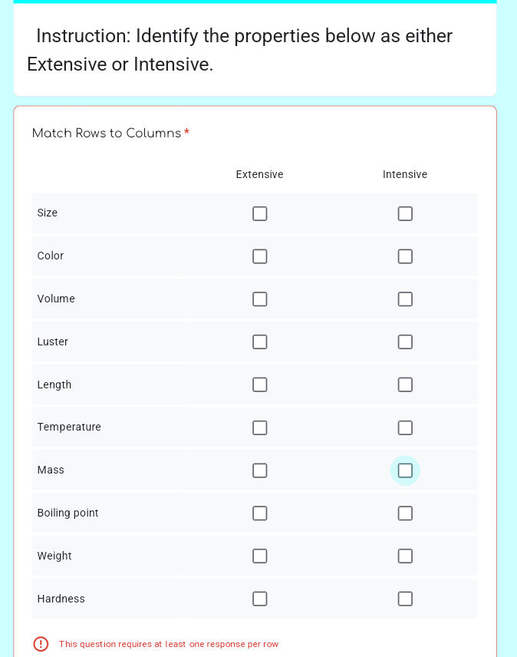This screenshot has height=657, width=517.
Task: Check Intensive for the Size row
Action: [405, 213]
